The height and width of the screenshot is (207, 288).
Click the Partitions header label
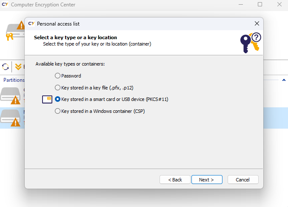(x=14, y=80)
